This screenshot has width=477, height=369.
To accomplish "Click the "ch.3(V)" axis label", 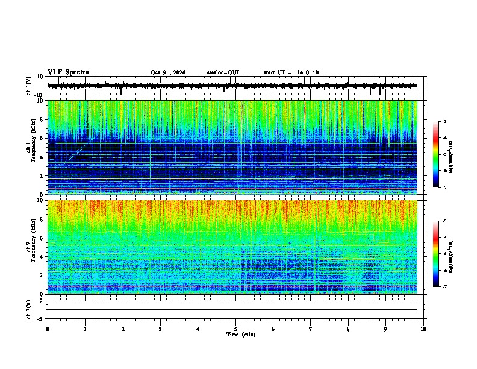I will [28, 310].
